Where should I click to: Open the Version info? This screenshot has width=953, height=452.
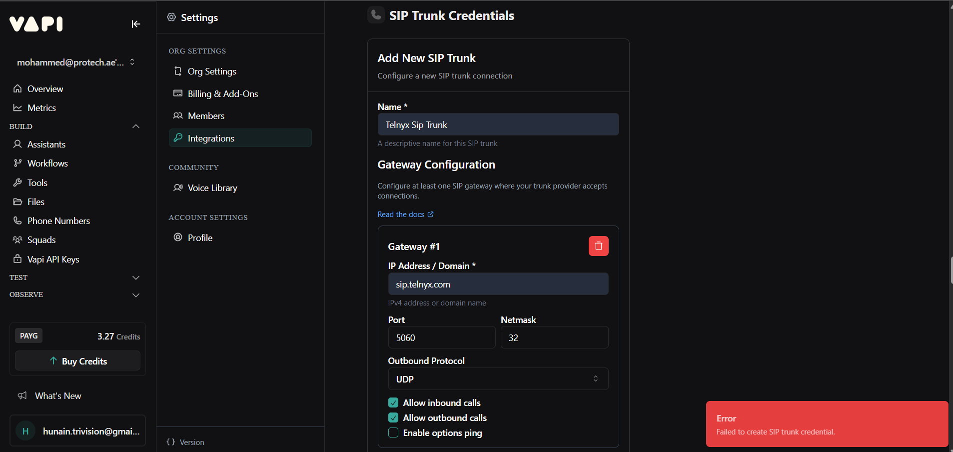click(x=192, y=442)
